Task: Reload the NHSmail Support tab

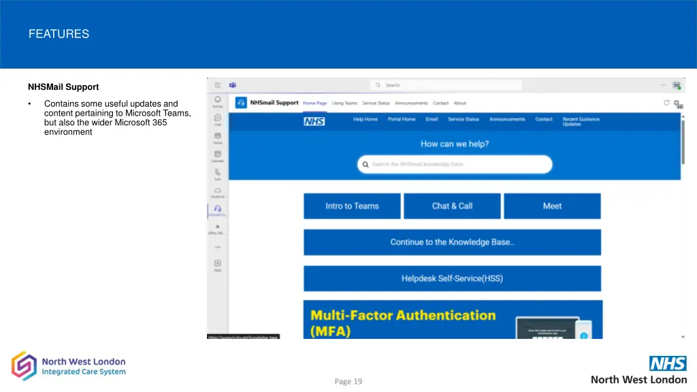Action: tap(666, 103)
